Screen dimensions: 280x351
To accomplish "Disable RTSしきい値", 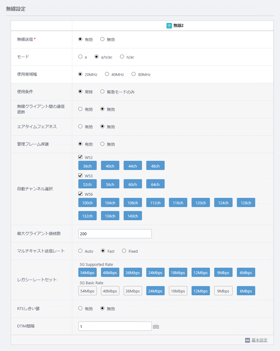I will click(x=103, y=308).
